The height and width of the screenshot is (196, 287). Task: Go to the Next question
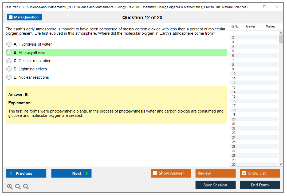coord(71,173)
